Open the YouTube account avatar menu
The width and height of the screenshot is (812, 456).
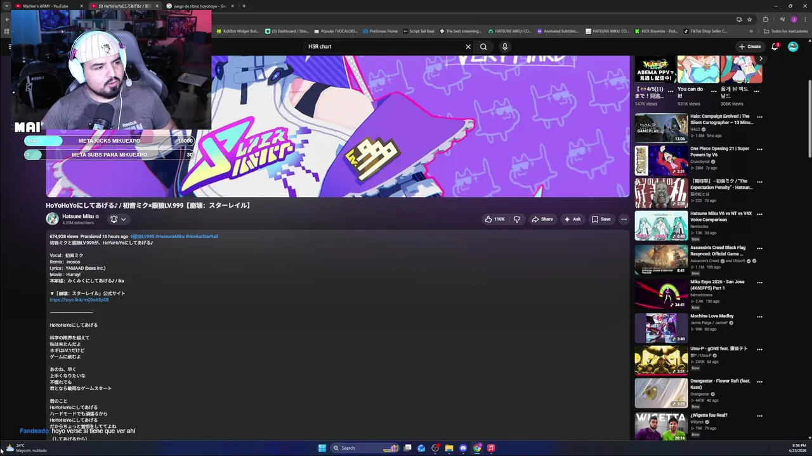click(x=793, y=46)
